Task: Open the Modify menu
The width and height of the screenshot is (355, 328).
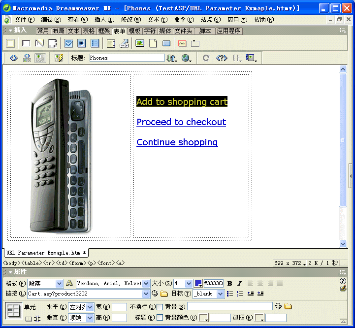Action: point(131,20)
